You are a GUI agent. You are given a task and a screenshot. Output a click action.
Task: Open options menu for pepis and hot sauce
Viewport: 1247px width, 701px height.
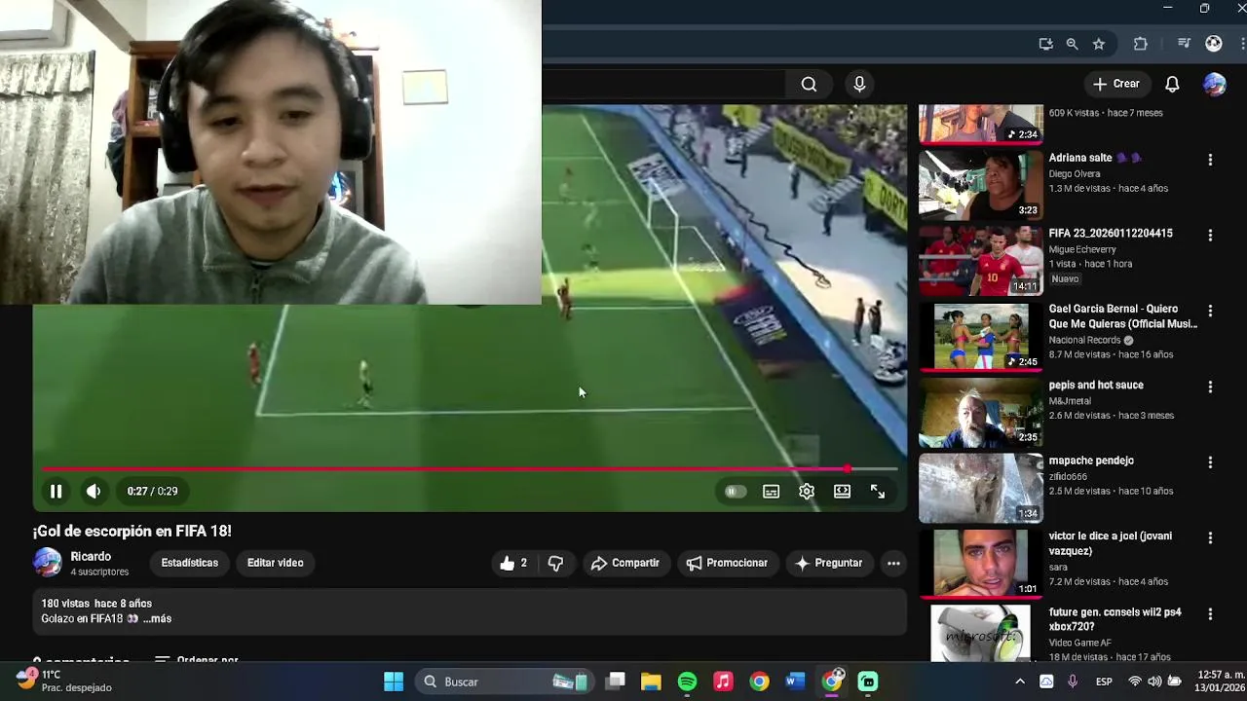[1210, 387]
